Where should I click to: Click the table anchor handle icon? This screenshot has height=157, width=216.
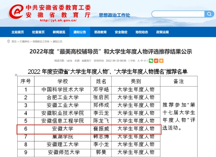(16, 75)
